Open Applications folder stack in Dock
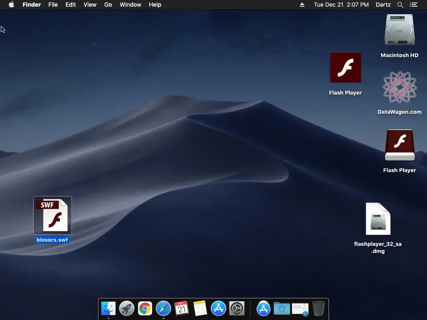 [264, 309]
